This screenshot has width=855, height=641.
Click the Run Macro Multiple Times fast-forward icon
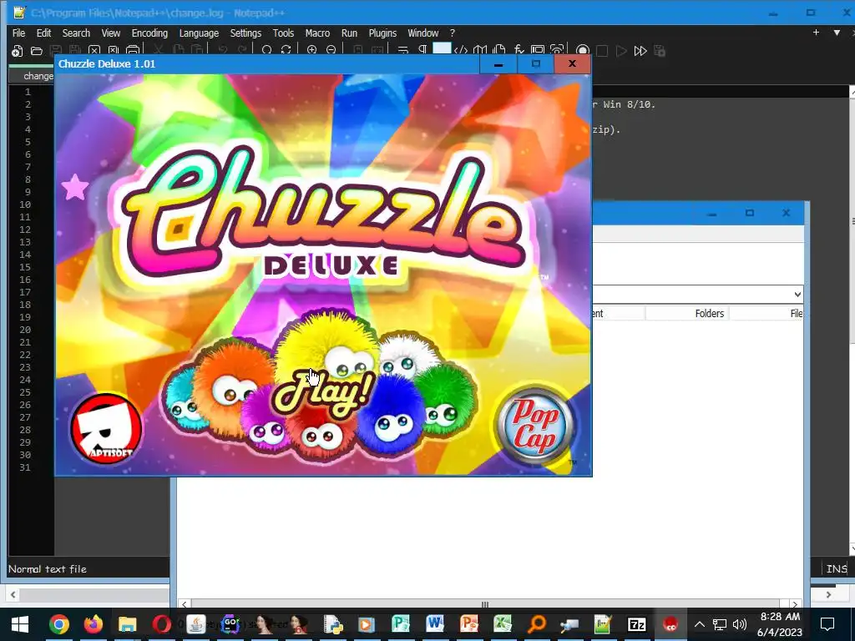point(640,51)
